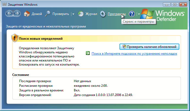190x111 pixels.
Task: Click the Back arrow navigation button
Action: [x=10, y=14]
